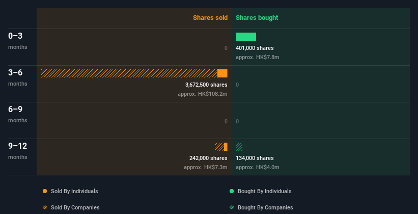The width and height of the screenshot is (418, 214).
Task: Click the '0–3' months row label
Action: click(15, 36)
